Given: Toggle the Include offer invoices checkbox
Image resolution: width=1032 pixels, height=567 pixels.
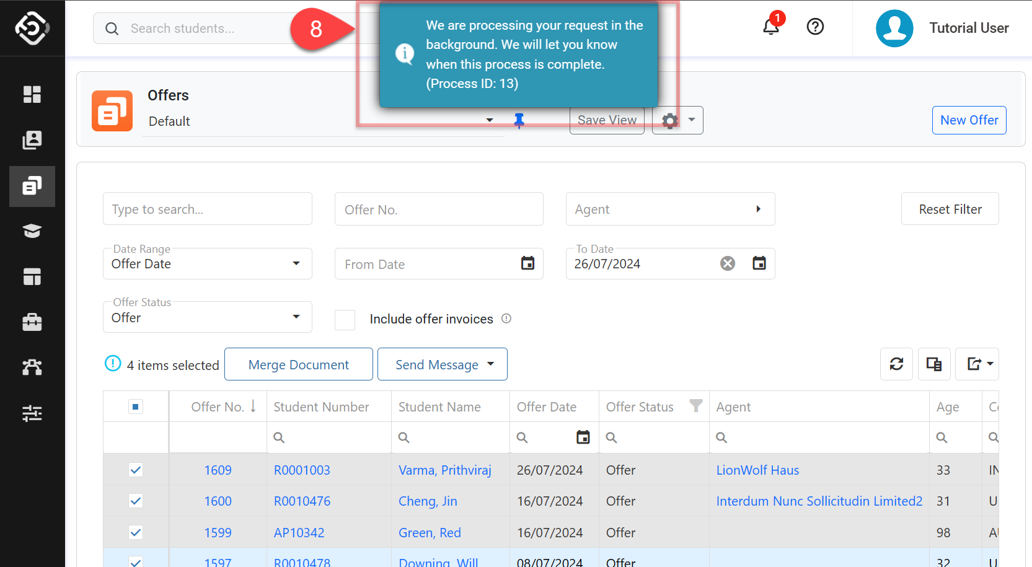Looking at the screenshot, I should pyautogui.click(x=345, y=320).
